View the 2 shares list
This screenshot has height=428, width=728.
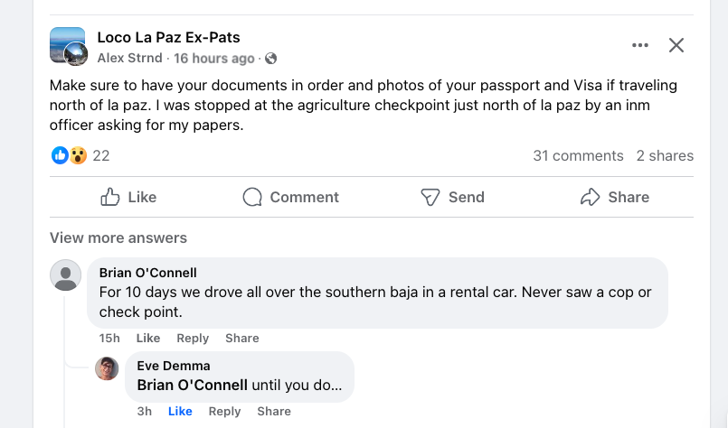click(x=665, y=155)
